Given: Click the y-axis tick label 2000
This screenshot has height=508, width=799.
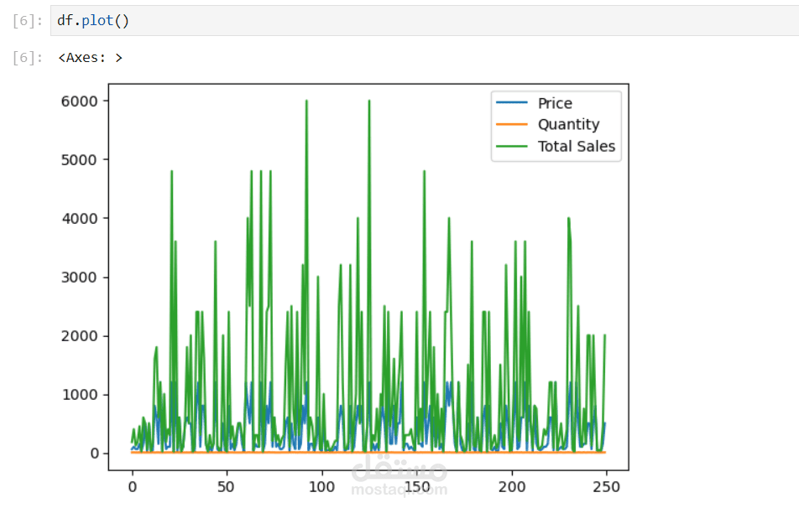Looking at the screenshot, I should [x=79, y=336].
